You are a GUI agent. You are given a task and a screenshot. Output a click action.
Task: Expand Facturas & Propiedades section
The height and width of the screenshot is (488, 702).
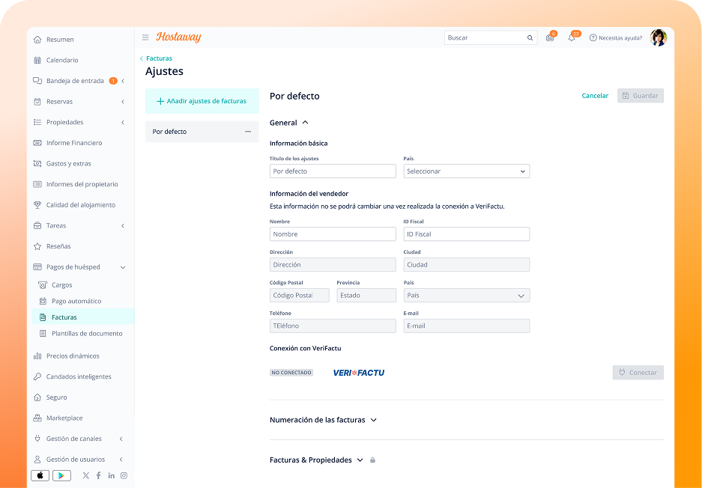coord(360,460)
